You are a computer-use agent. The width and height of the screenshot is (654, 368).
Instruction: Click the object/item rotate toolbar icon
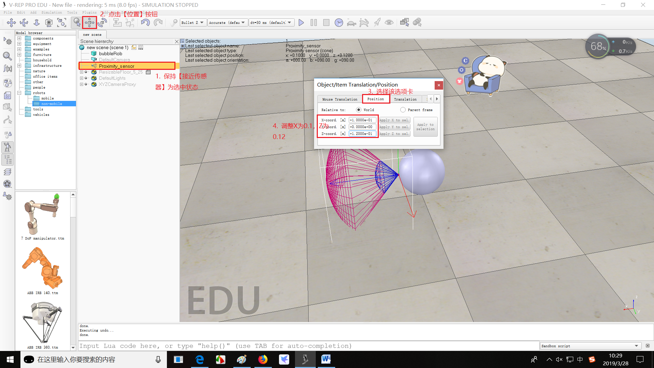point(102,22)
